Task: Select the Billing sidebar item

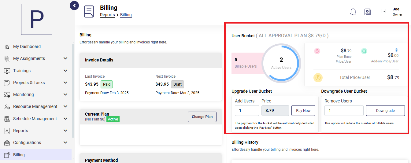Action: (36, 155)
